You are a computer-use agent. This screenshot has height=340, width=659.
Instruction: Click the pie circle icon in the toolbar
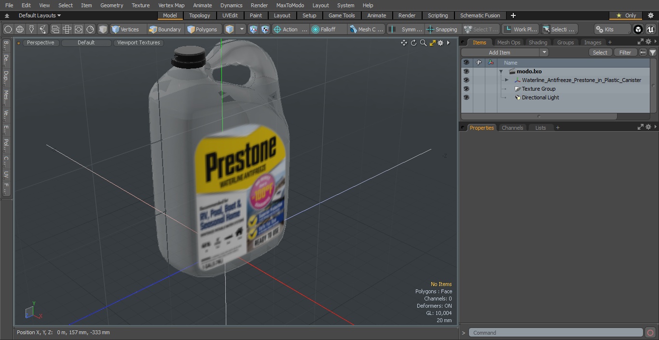90,29
